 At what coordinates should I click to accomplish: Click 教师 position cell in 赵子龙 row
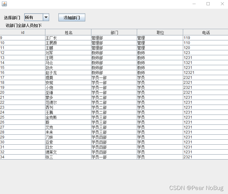(160, 73)
